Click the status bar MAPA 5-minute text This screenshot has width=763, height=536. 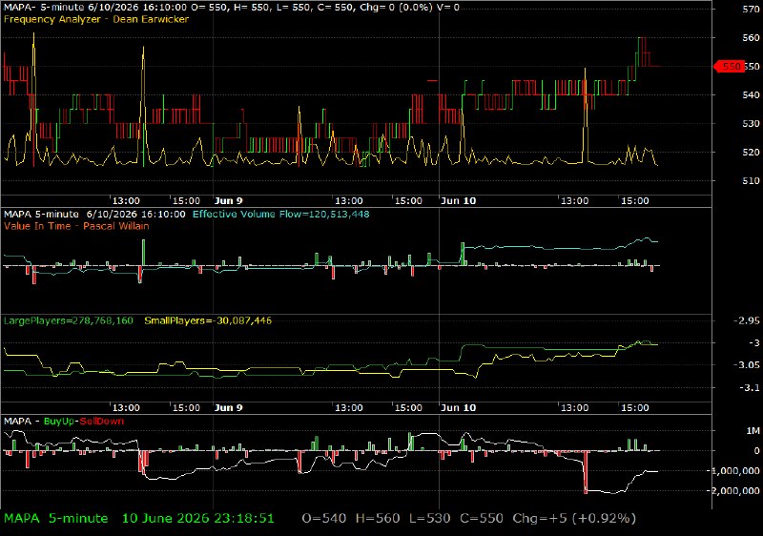[x=56, y=519]
